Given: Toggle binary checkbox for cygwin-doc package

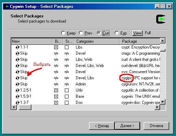Looking at the screenshot, I should pyautogui.click(x=56, y=103).
